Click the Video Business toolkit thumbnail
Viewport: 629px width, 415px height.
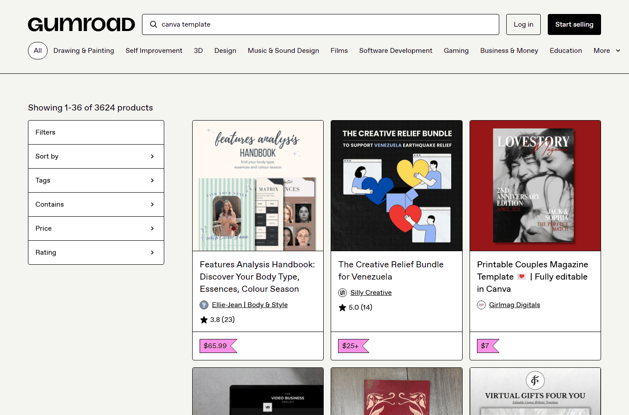point(258,391)
